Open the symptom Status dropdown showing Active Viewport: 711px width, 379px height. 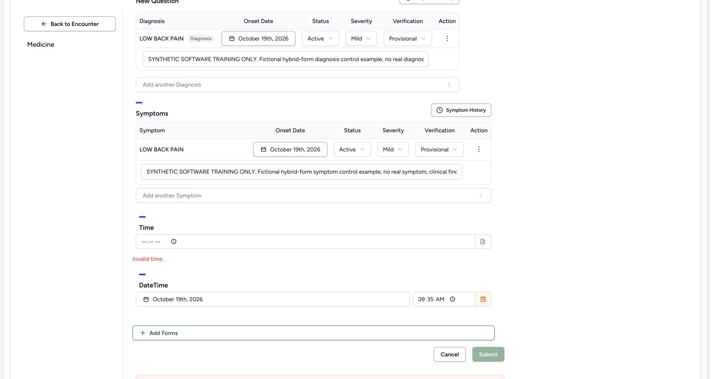(352, 149)
